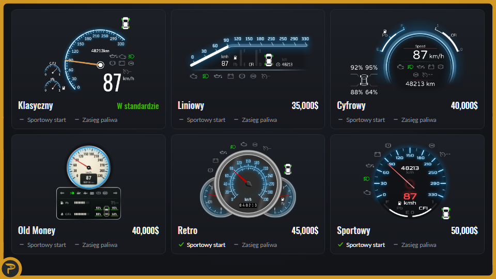Screen dimensions: 496x279
Task: Click the Old Money title
Action: (37, 230)
